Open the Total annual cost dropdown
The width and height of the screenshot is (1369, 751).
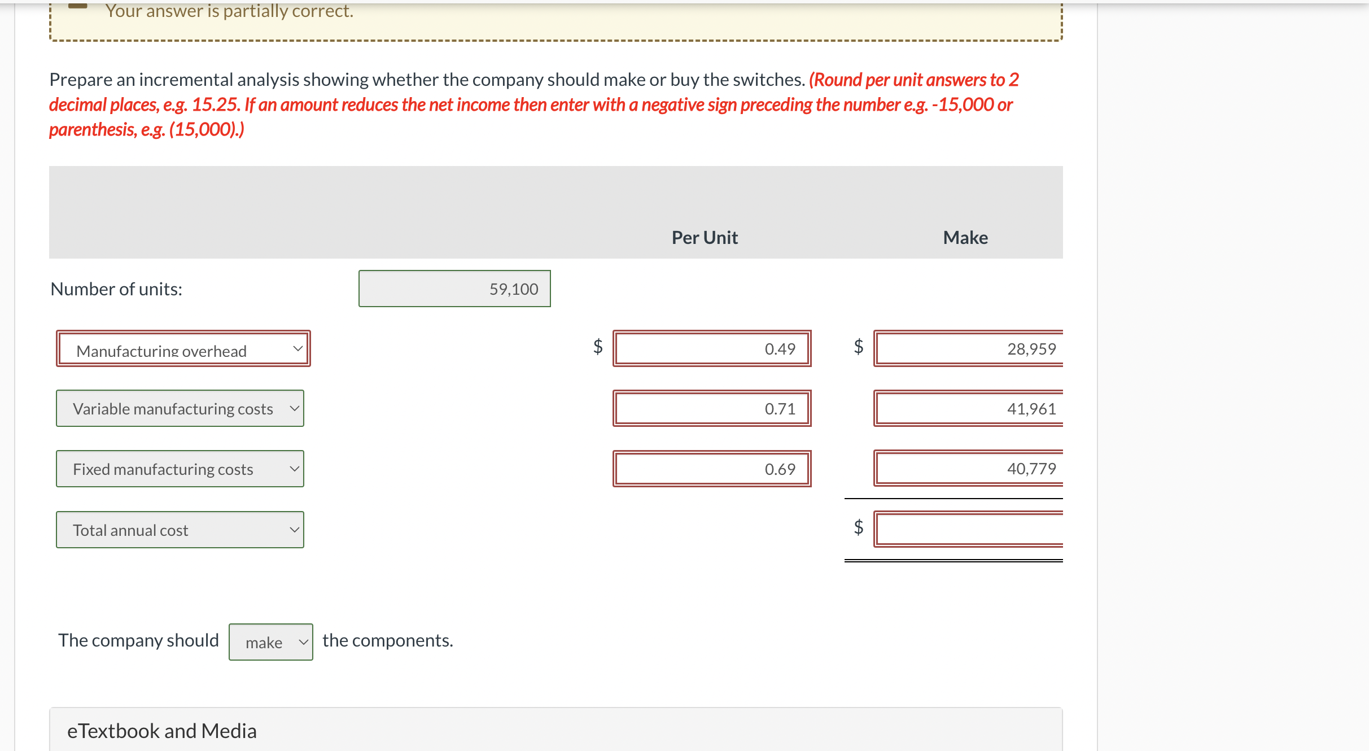[180, 529]
